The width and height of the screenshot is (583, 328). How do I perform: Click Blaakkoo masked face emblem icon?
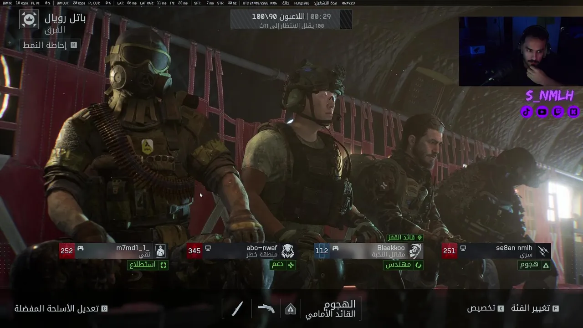click(x=415, y=251)
